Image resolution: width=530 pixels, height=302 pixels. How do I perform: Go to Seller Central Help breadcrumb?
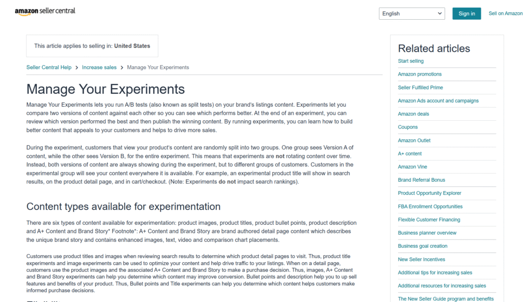coord(49,67)
